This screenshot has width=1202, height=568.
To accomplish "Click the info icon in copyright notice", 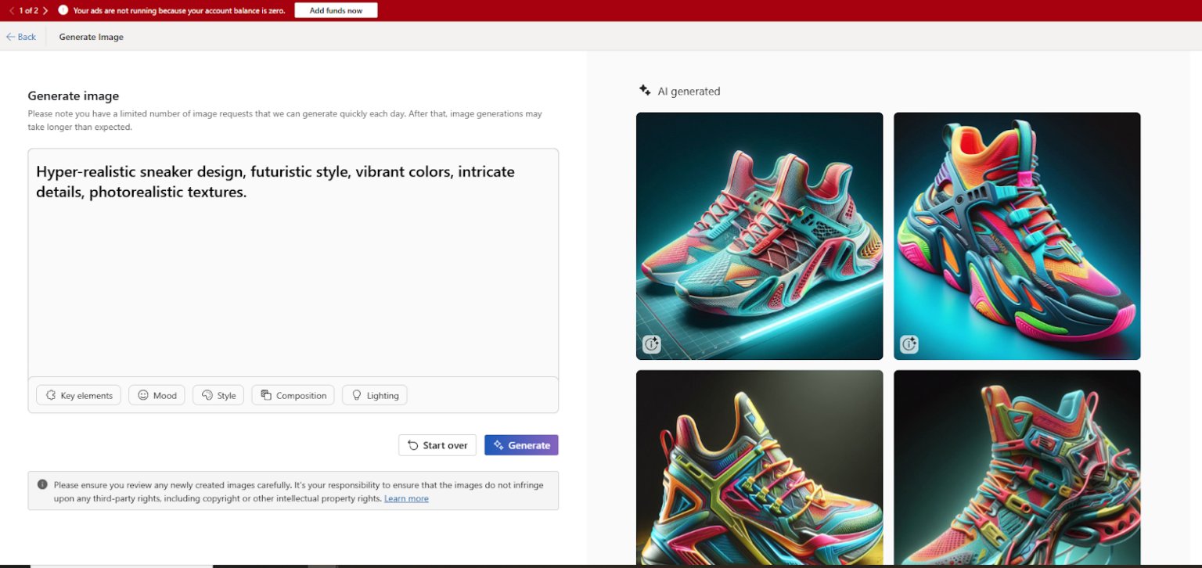I will click(x=42, y=484).
